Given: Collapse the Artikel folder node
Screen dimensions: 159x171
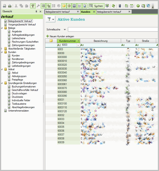Looking at the screenshot, I should click(x=2, y=69).
